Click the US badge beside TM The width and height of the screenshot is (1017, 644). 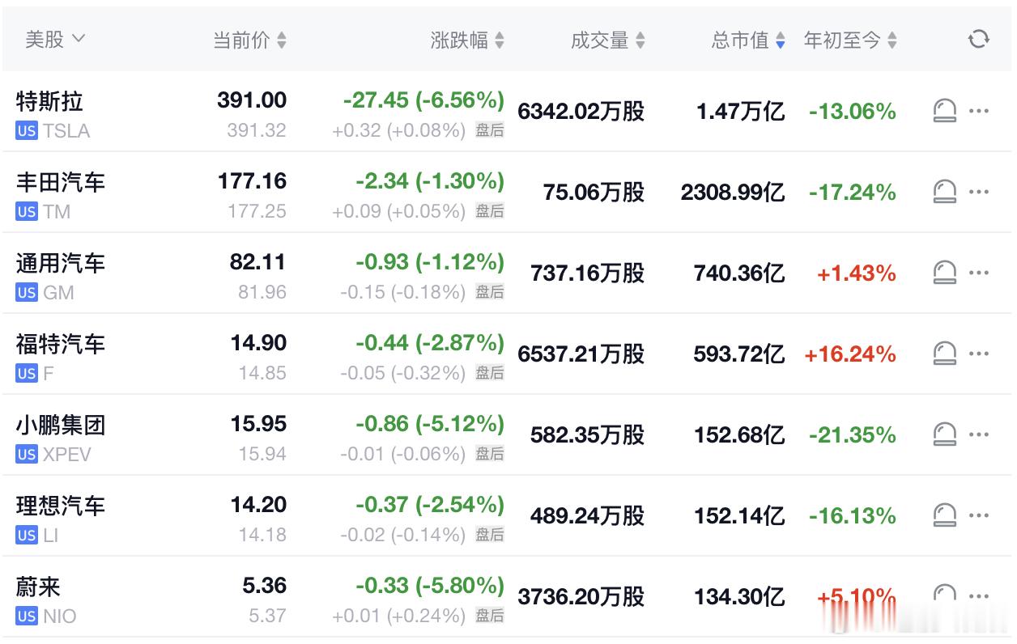coord(27,212)
